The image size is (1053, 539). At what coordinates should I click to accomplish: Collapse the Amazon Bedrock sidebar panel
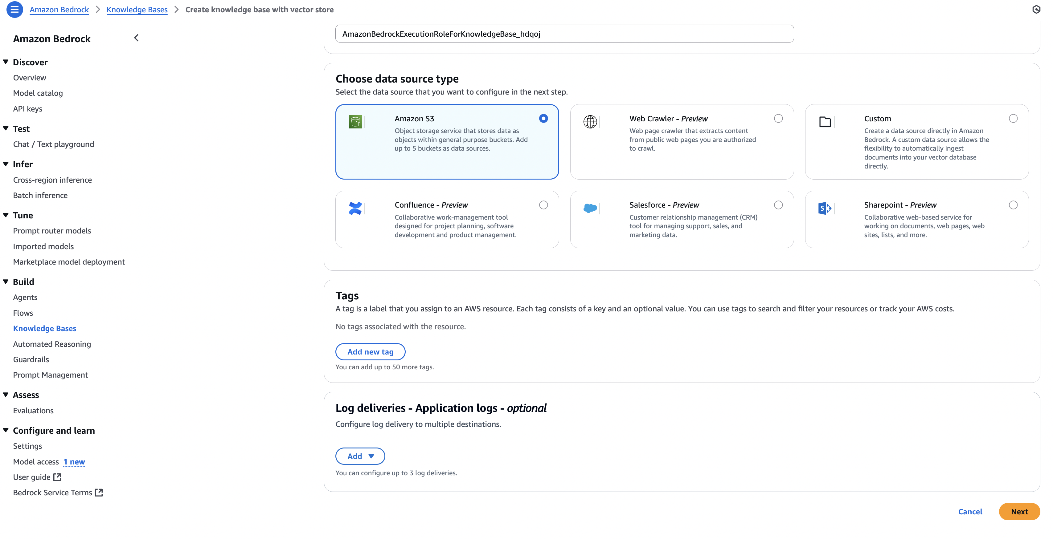coord(137,38)
